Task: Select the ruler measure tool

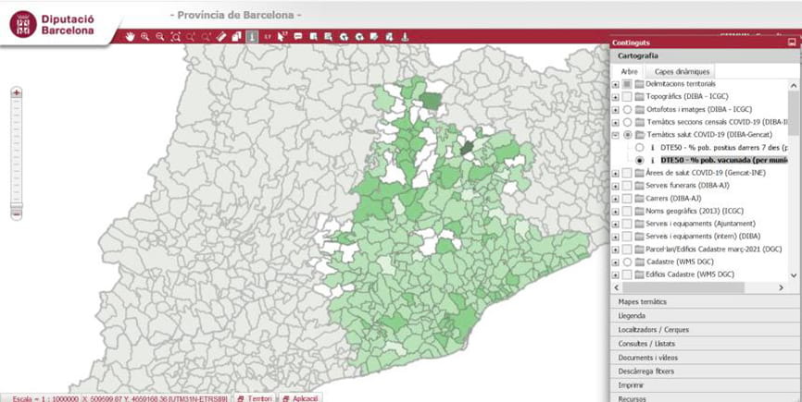Action: point(221,37)
